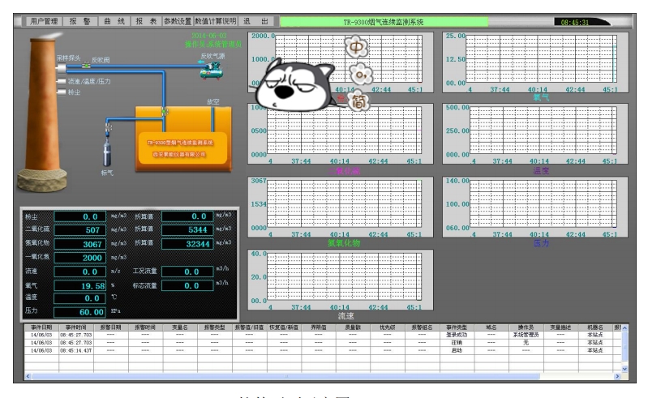
Task: Click the 反吹阀 valve on the pipe
Action: tap(87, 66)
